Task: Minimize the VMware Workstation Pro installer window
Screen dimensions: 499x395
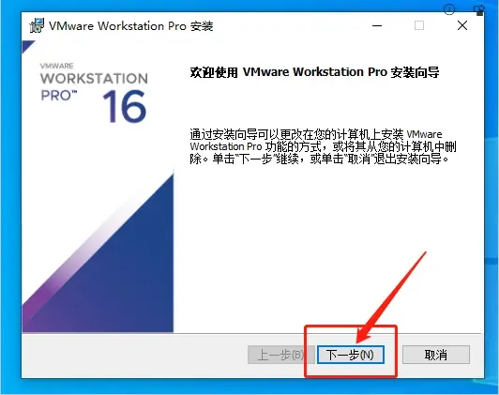Action: (x=377, y=25)
